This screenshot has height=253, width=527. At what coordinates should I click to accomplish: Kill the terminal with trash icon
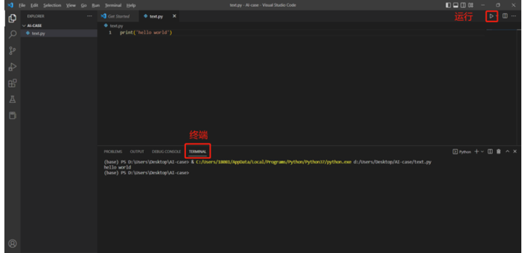(x=499, y=151)
